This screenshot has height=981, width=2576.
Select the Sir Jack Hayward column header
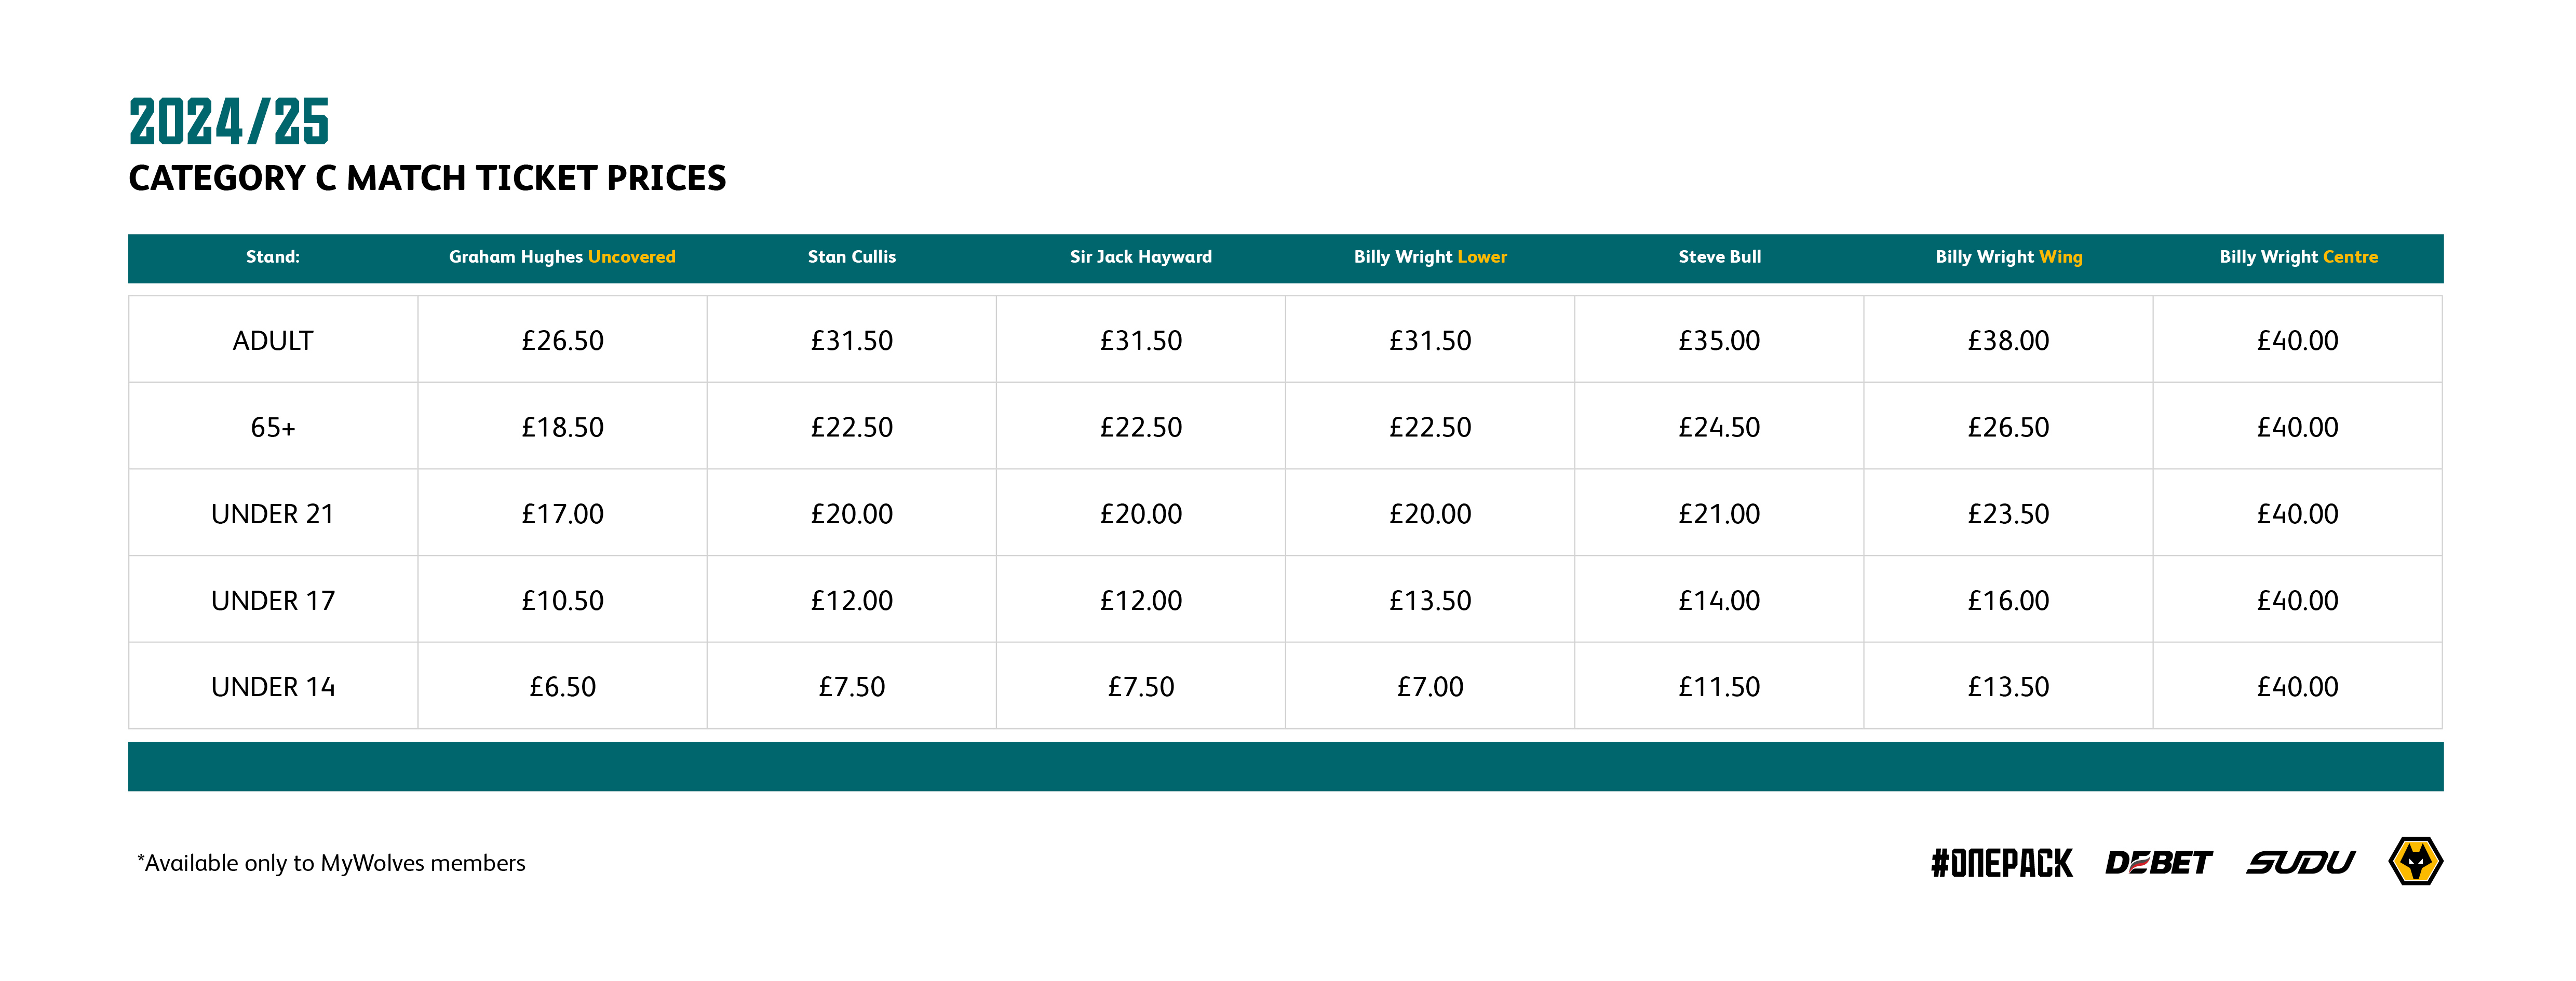tap(1141, 257)
